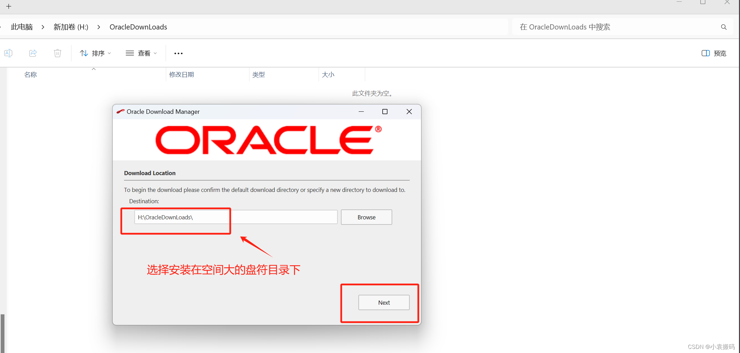Click the sort icon with up-down arrows
This screenshot has width=740, height=353.
(x=84, y=53)
